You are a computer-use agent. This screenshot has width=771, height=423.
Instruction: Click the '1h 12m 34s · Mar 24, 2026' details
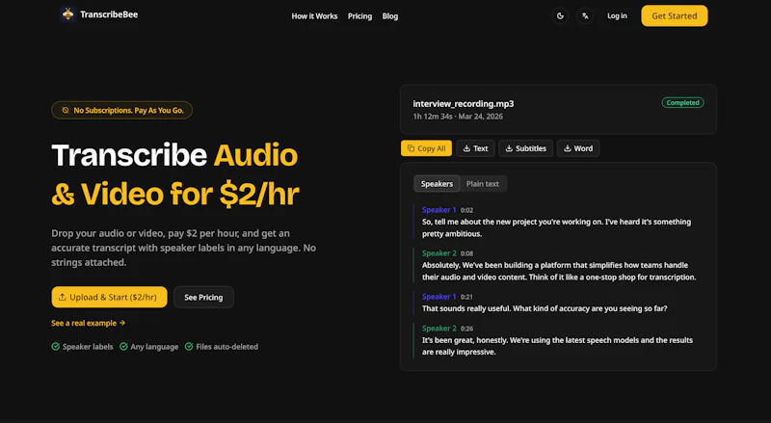pos(458,117)
